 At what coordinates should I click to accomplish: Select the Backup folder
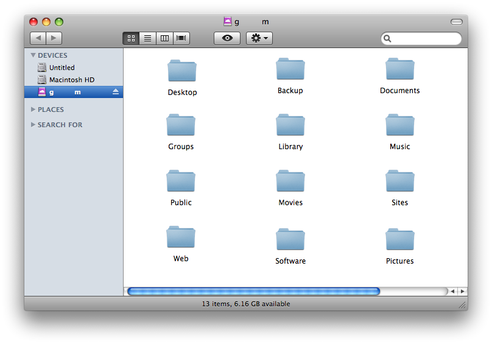290,69
